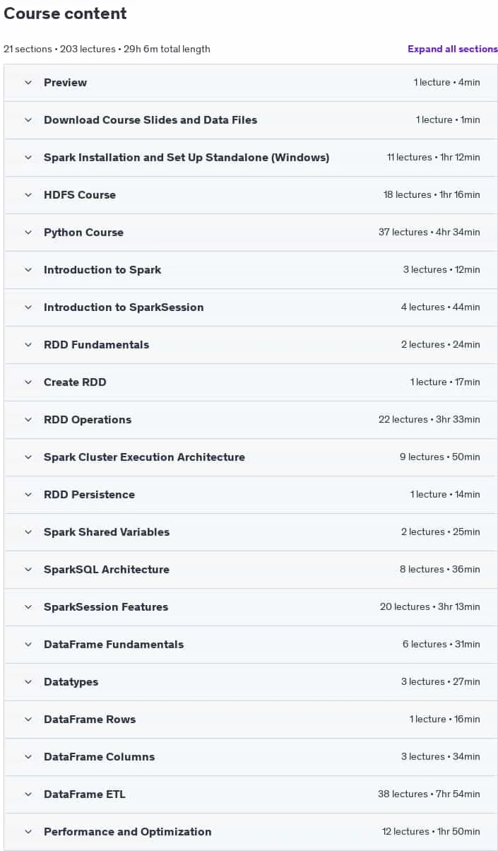Screen dimensions: 498x851
Task: Click chevron beside Introduction to Spark
Action: 28,270
